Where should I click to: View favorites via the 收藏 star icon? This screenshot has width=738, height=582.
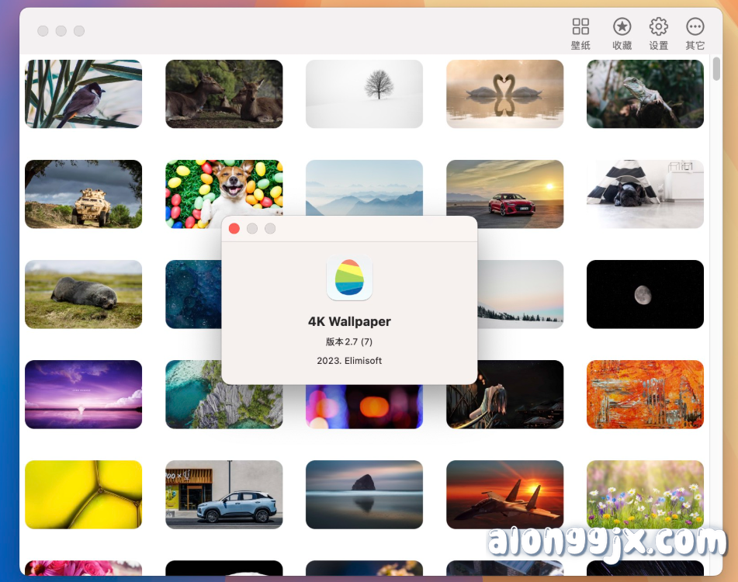(621, 31)
